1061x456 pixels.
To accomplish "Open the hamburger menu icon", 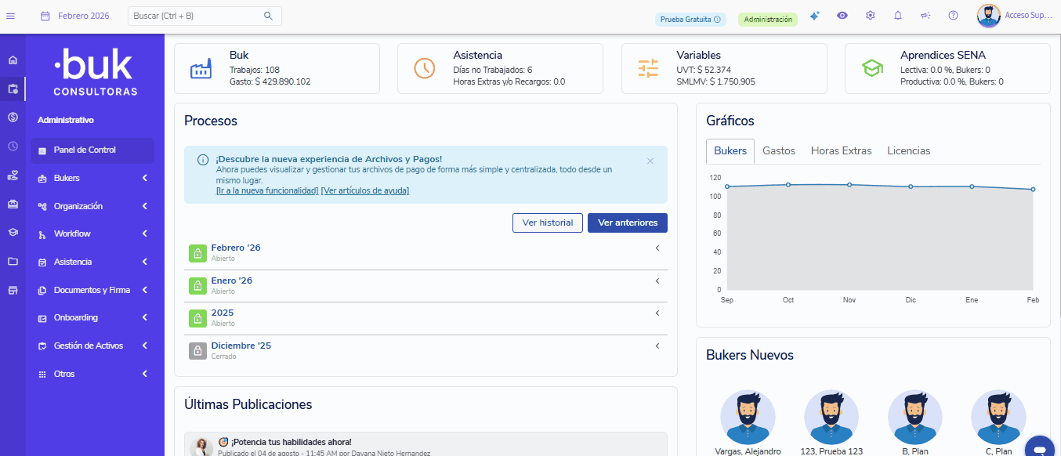I will [x=10, y=16].
